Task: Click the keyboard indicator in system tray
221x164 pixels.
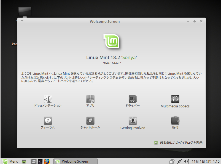Action: pos(172,162)
